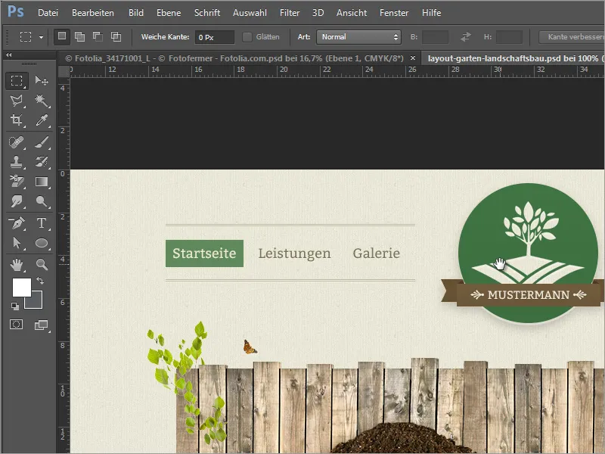Select the Path Selection tool
The height and width of the screenshot is (454, 605).
pos(17,243)
